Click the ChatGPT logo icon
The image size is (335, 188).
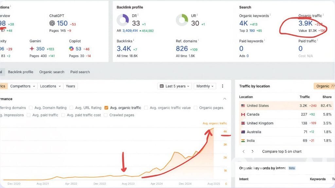[x=52, y=23]
